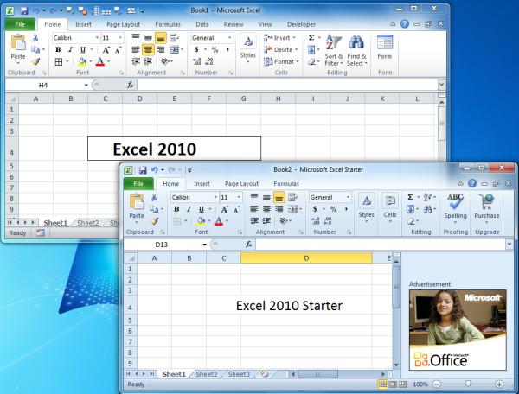519x394 pixels.
Task: Toggle Italic in Excel Starter window
Action: pos(189,209)
